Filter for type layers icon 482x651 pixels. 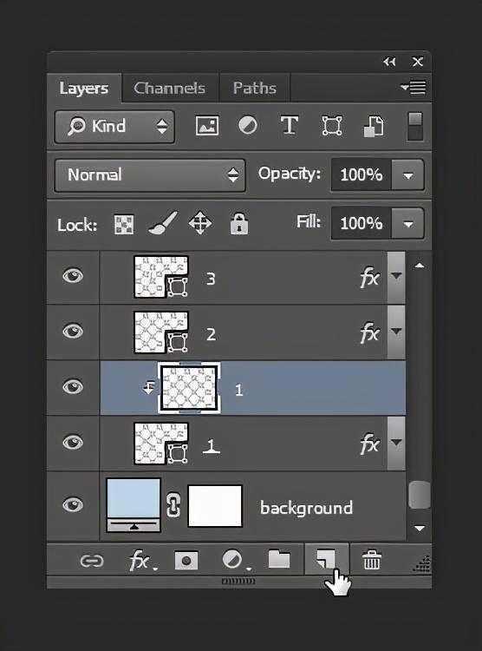pos(290,125)
